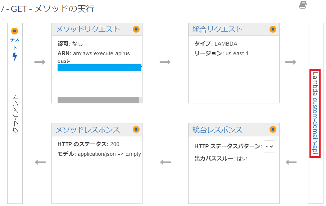
Task: Open the メソッドレスポンス settings link
Action: [88, 130]
